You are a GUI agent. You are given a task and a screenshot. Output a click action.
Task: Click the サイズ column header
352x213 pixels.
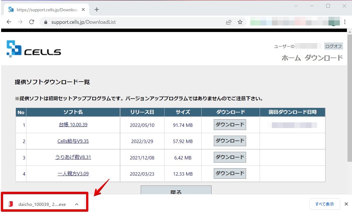click(x=183, y=112)
